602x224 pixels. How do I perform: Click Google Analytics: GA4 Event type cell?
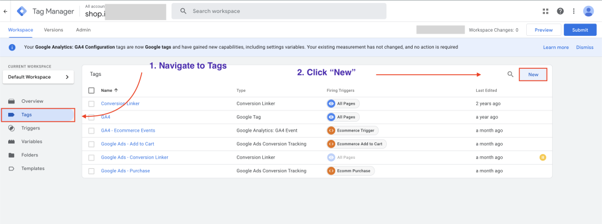[267, 131]
